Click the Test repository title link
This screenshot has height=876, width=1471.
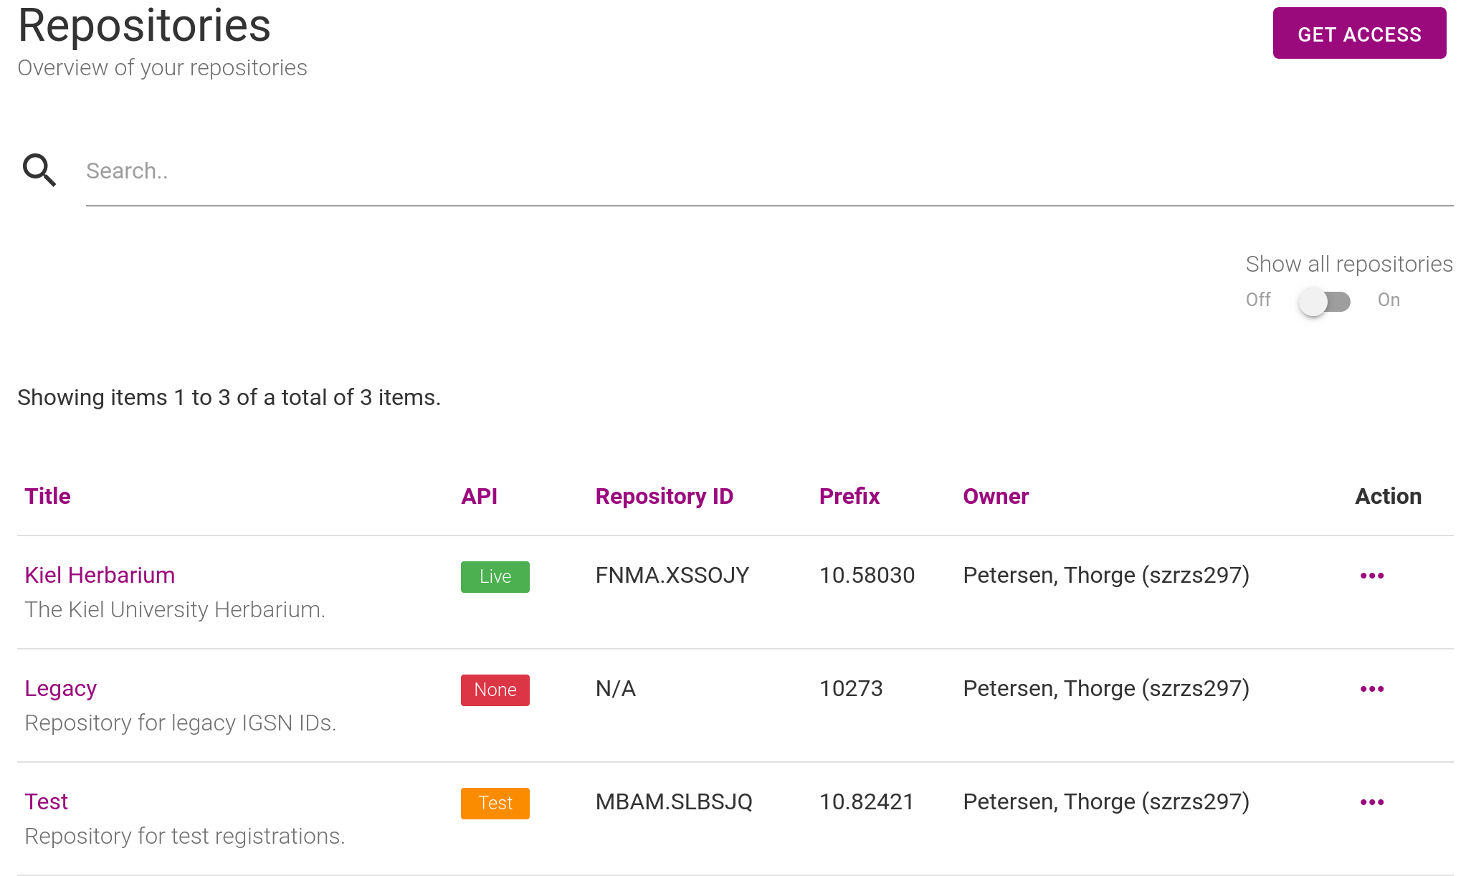coord(46,801)
